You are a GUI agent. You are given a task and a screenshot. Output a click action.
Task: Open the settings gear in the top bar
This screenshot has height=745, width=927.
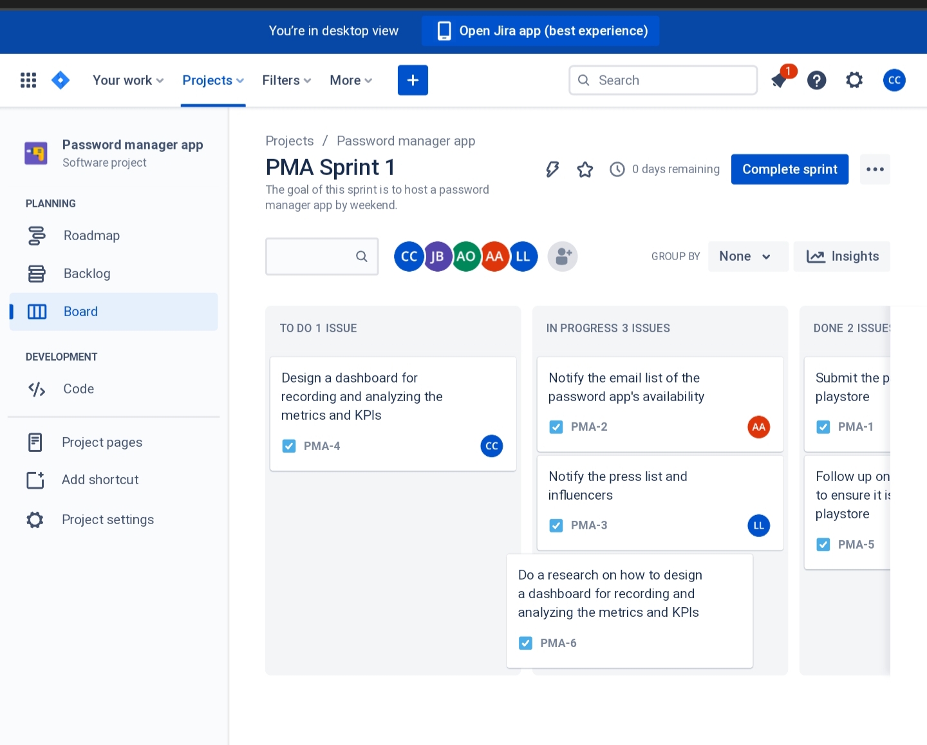point(854,80)
